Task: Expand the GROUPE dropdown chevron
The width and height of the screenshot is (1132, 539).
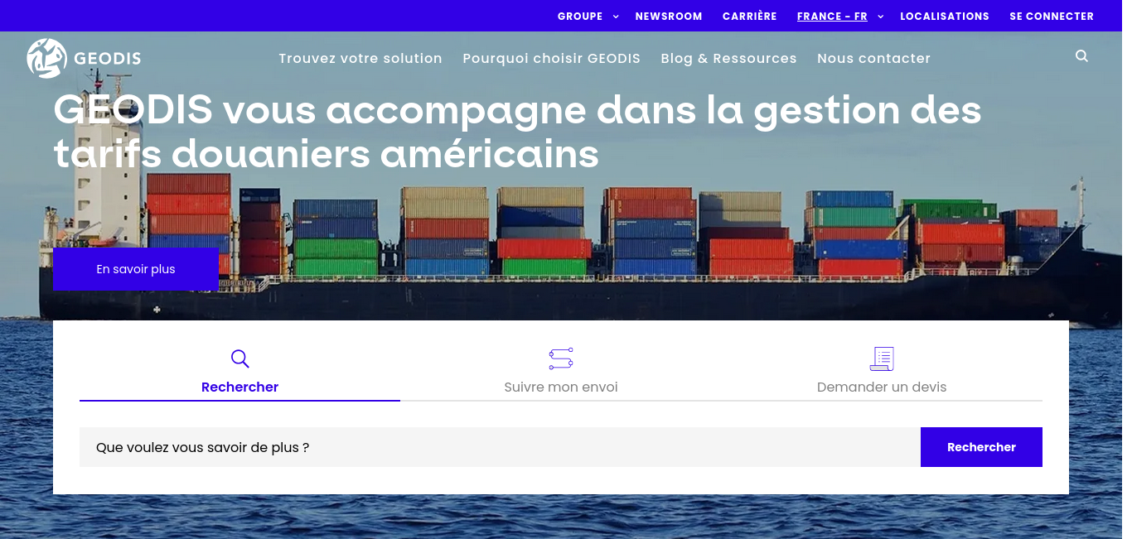Action: [616, 17]
